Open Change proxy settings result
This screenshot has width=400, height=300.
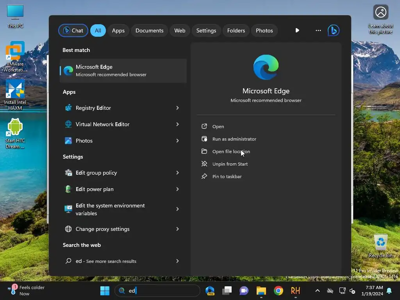click(123, 229)
